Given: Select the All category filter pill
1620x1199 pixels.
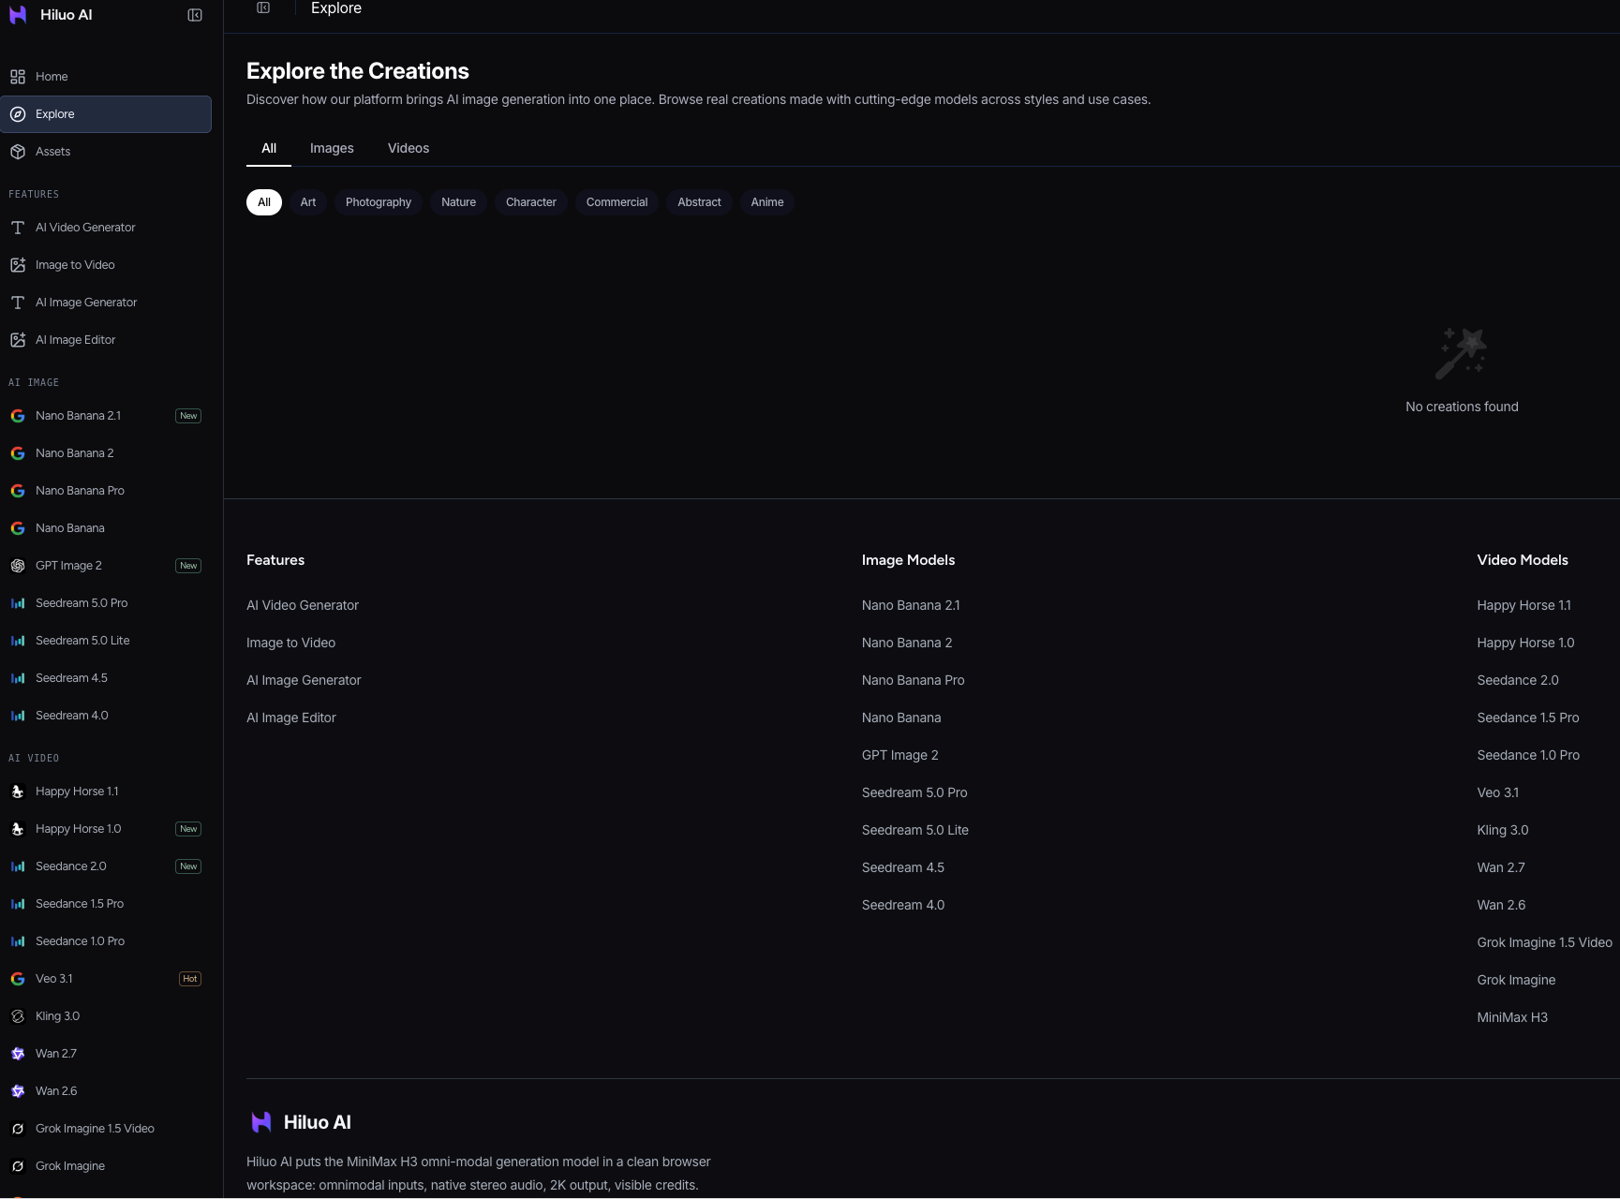Looking at the screenshot, I should pyautogui.click(x=264, y=202).
